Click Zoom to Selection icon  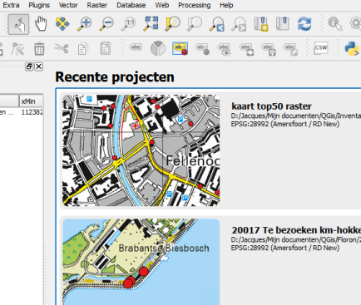(172, 24)
